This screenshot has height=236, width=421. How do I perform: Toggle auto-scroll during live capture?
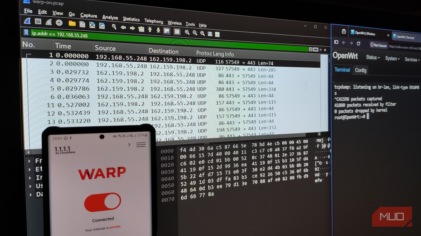click(x=167, y=31)
